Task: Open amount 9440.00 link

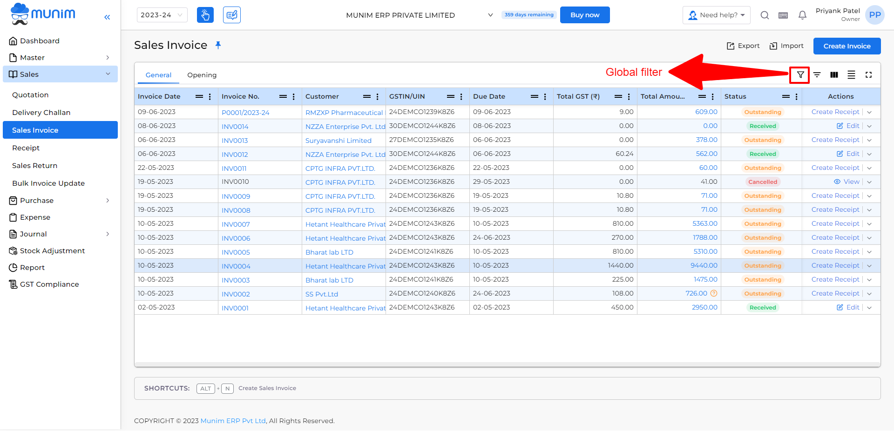Action: (704, 265)
